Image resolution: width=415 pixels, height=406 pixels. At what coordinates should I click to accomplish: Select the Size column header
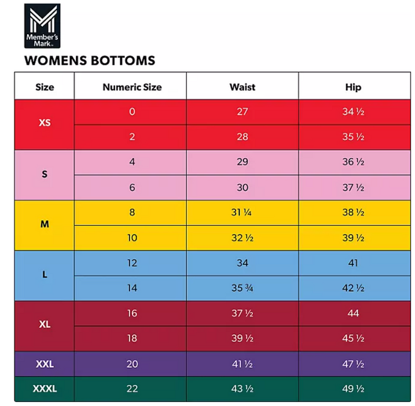(45, 87)
